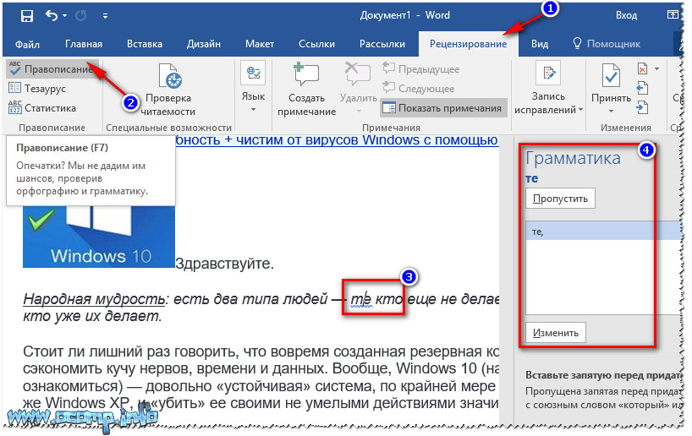Expand the Запись исправлений dropdown arrow
The width and height of the screenshot is (692, 436).
[x=581, y=110]
